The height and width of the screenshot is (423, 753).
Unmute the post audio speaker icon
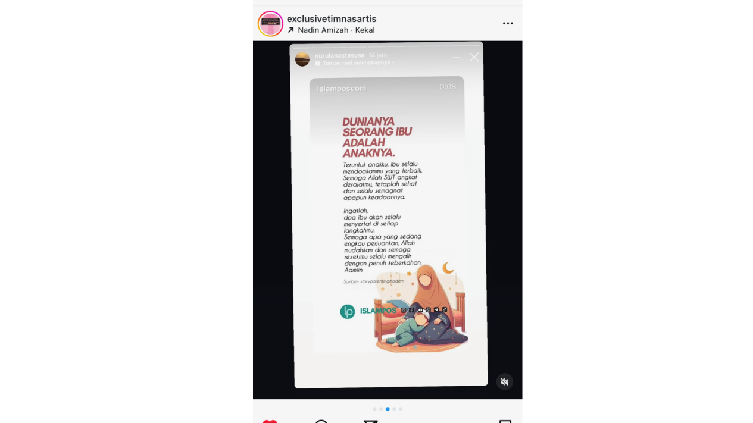coord(505,381)
